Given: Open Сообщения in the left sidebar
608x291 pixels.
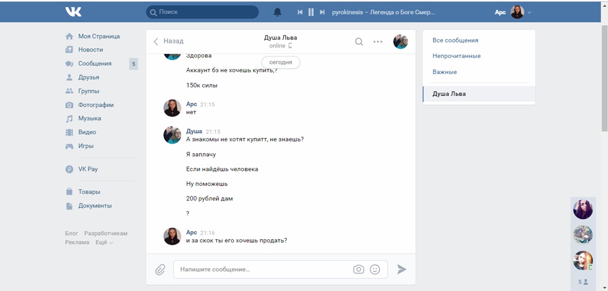Looking at the screenshot, I should point(95,64).
